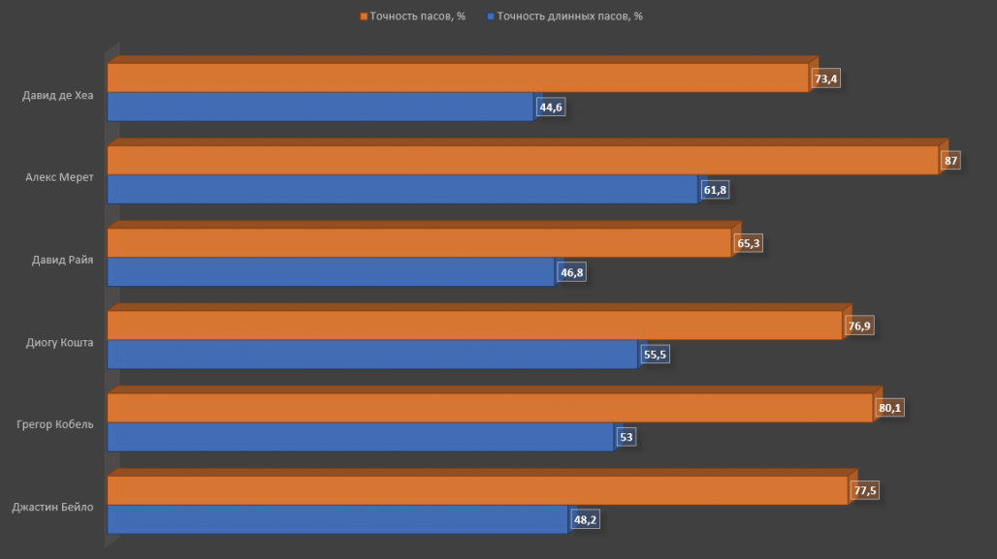The height and width of the screenshot is (559, 997).
Task: Click the data label 80,1
Action: point(890,409)
